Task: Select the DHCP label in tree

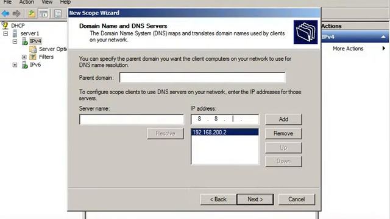Action: tap(18, 26)
